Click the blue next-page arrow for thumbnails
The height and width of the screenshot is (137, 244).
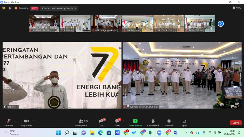tap(221, 24)
